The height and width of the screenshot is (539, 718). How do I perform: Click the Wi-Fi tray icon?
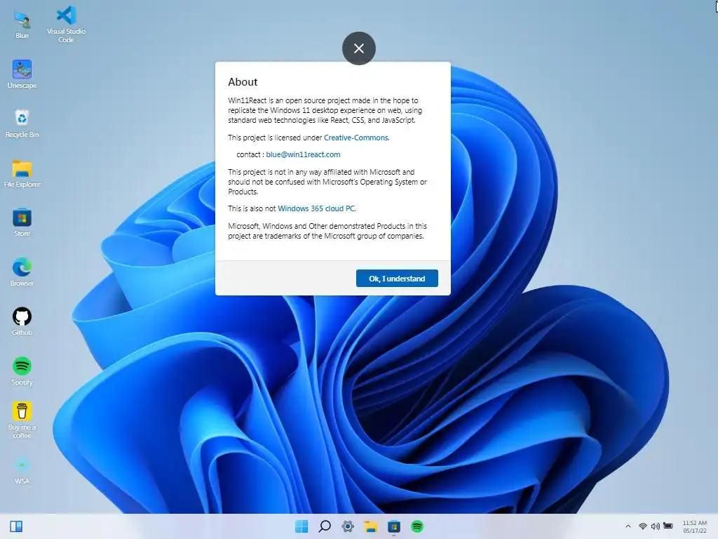(x=643, y=526)
